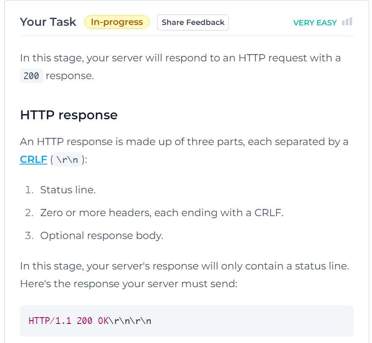This screenshot has height=343, width=372.
Task: Select the HTTP response section heading
Action: [68, 115]
